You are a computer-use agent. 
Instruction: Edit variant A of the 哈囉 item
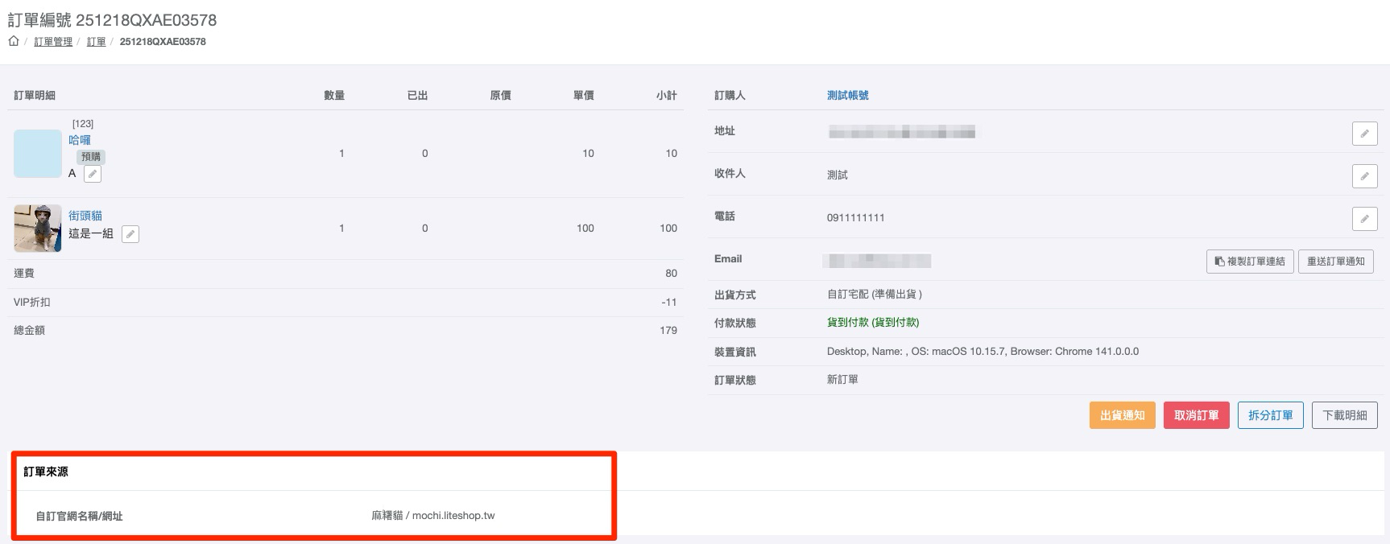93,174
